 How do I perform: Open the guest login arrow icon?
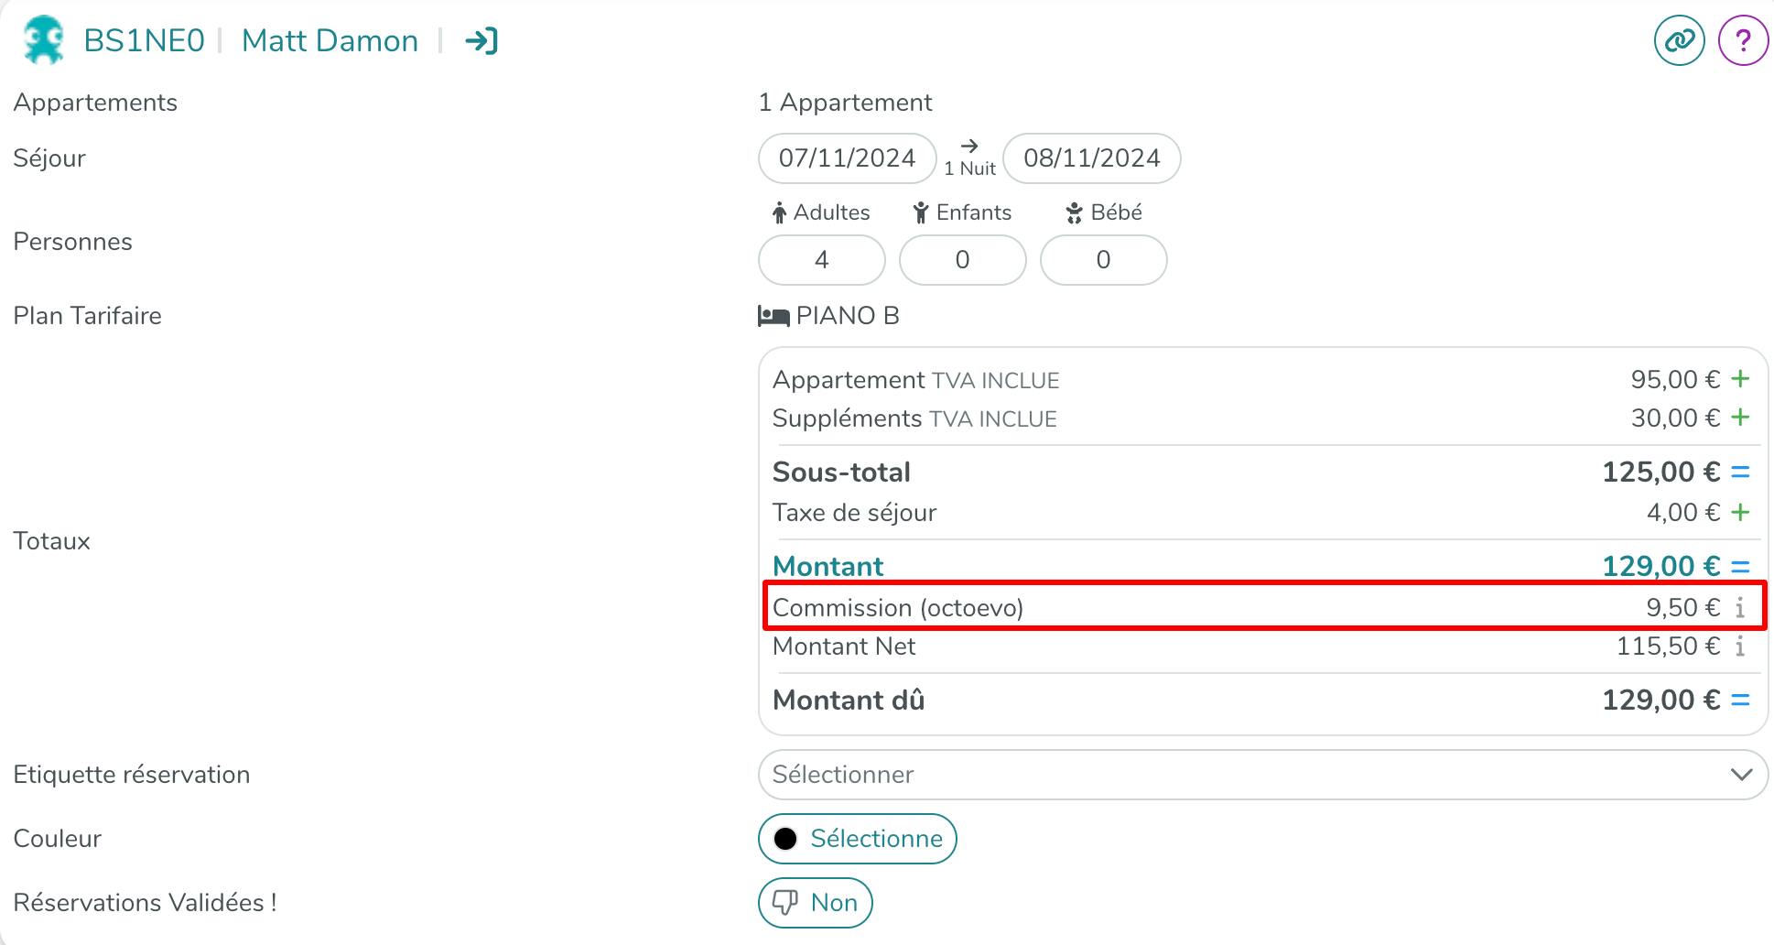481,41
